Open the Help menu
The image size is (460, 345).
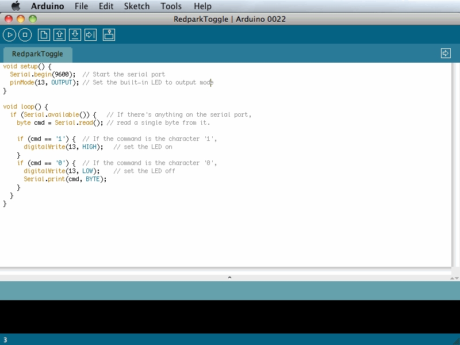click(x=202, y=6)
